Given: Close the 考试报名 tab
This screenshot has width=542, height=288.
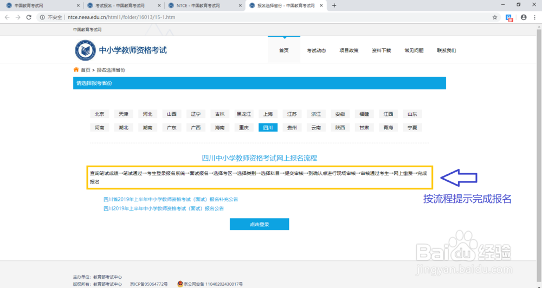Looking at the screenshot, I should [x=159, y=5].
